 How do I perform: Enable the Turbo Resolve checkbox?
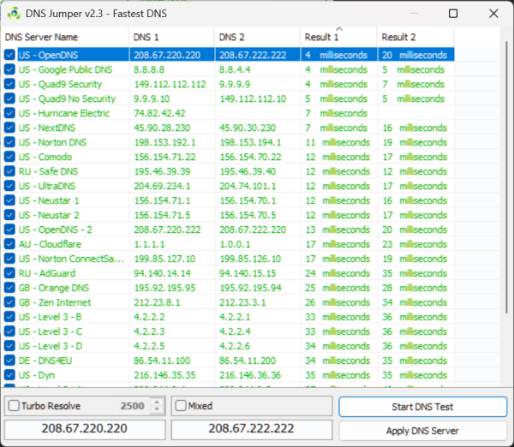(14, 405)
